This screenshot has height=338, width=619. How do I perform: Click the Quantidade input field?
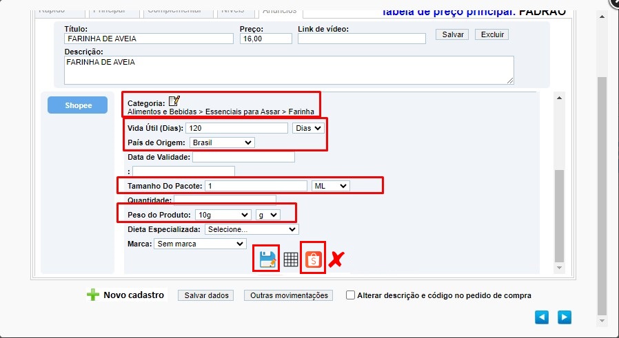tap(225, 200)
